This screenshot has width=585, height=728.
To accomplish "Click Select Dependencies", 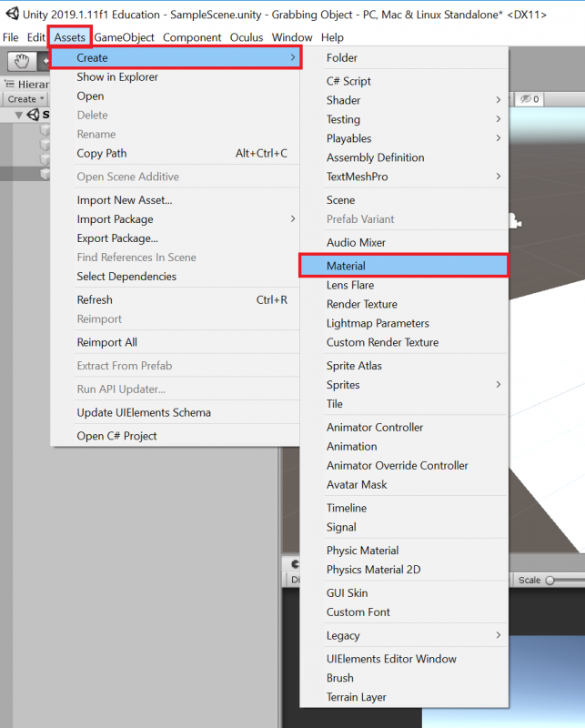I will tap(176, 277).
